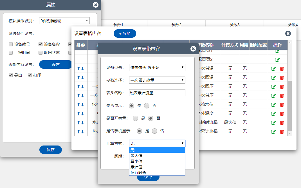Open the 模块操作级别 dropdown
This screenshot has height=188, width=301.
click(64, 21)
